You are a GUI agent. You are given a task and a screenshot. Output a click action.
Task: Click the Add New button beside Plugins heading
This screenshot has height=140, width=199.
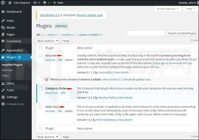click(x=61, y=26)
